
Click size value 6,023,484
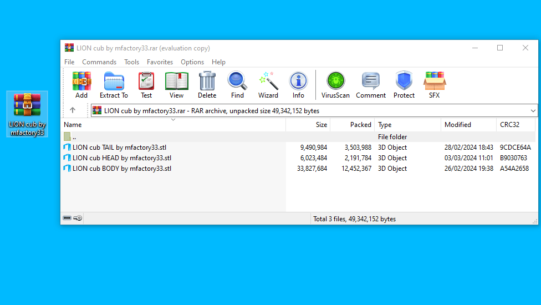pos(314,157)
